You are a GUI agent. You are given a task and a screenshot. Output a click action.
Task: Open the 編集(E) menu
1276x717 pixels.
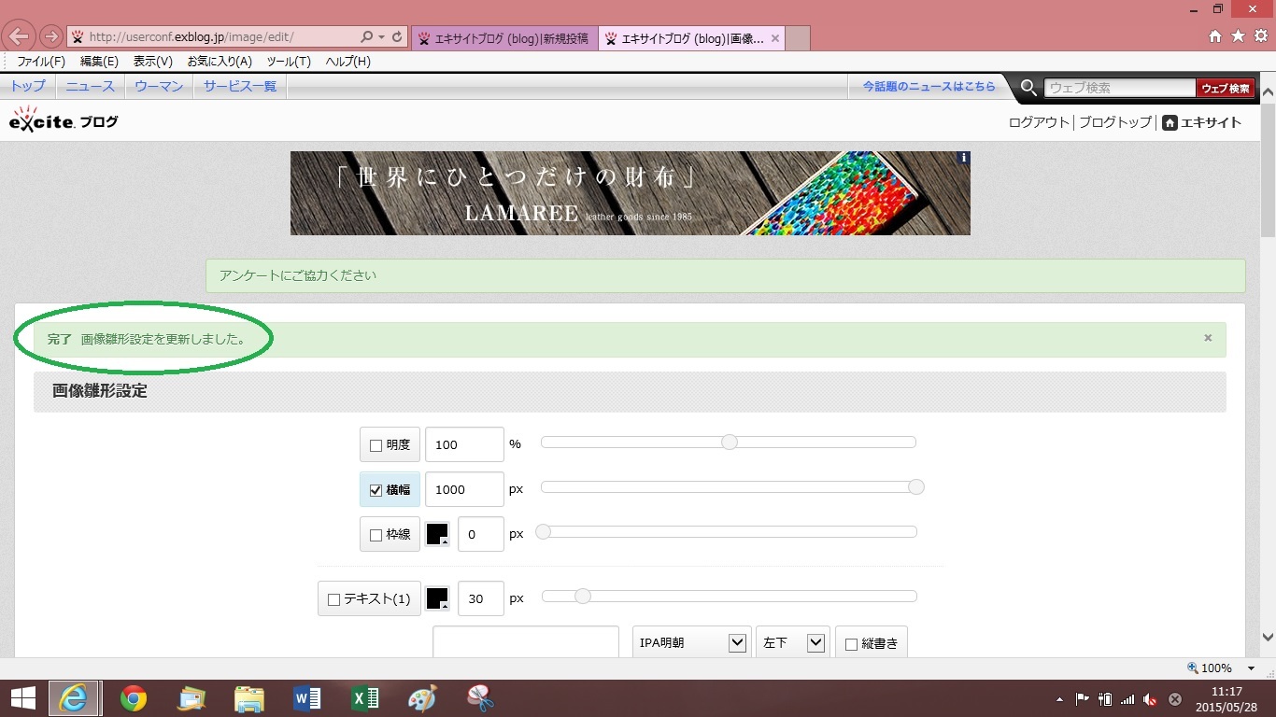tap(99, 62)
